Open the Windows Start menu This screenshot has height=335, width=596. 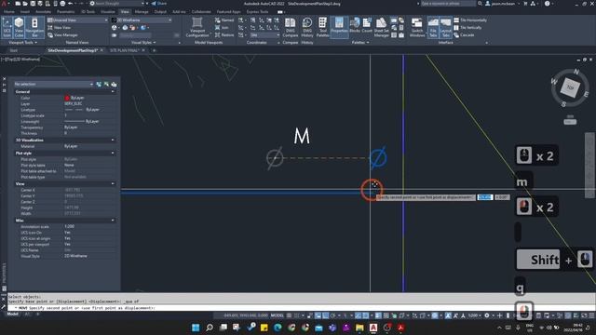pyautogui.click(x=196, y=328)
